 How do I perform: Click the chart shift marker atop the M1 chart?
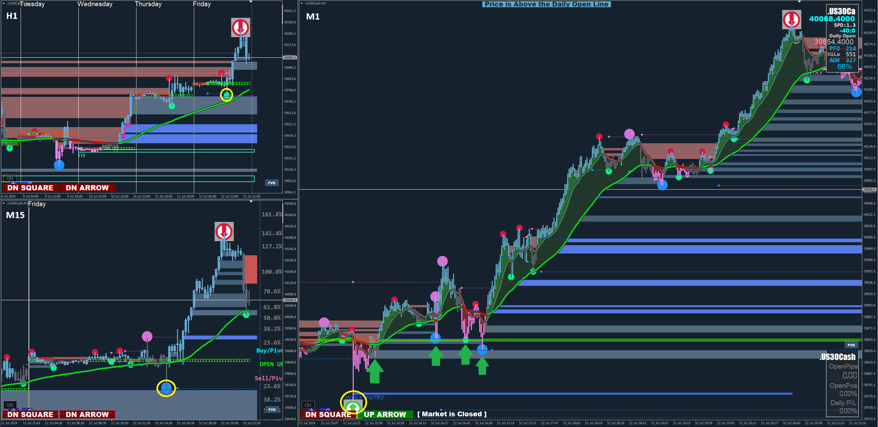tap(800, 2)
